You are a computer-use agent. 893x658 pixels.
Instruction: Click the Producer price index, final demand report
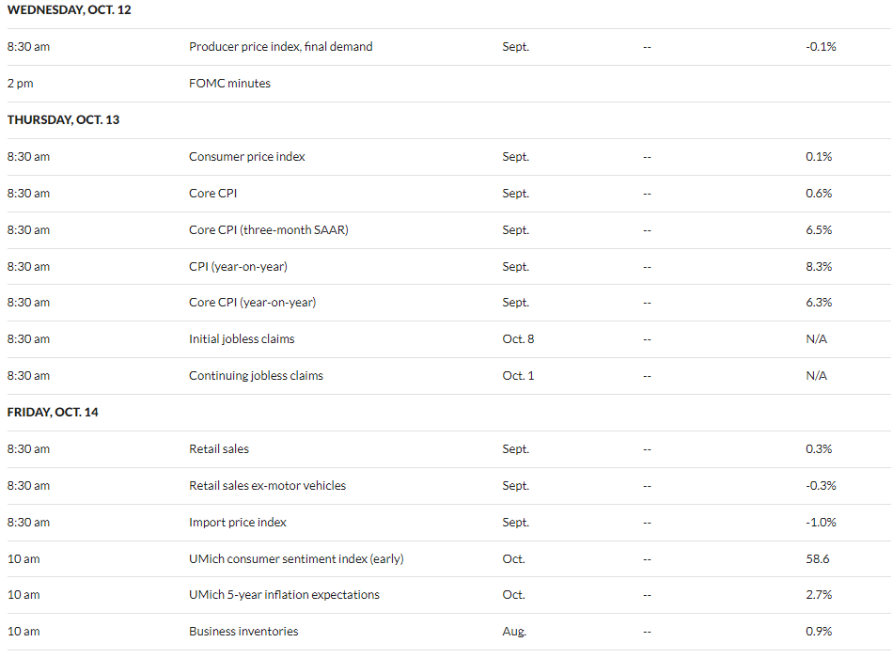point(281,47)
